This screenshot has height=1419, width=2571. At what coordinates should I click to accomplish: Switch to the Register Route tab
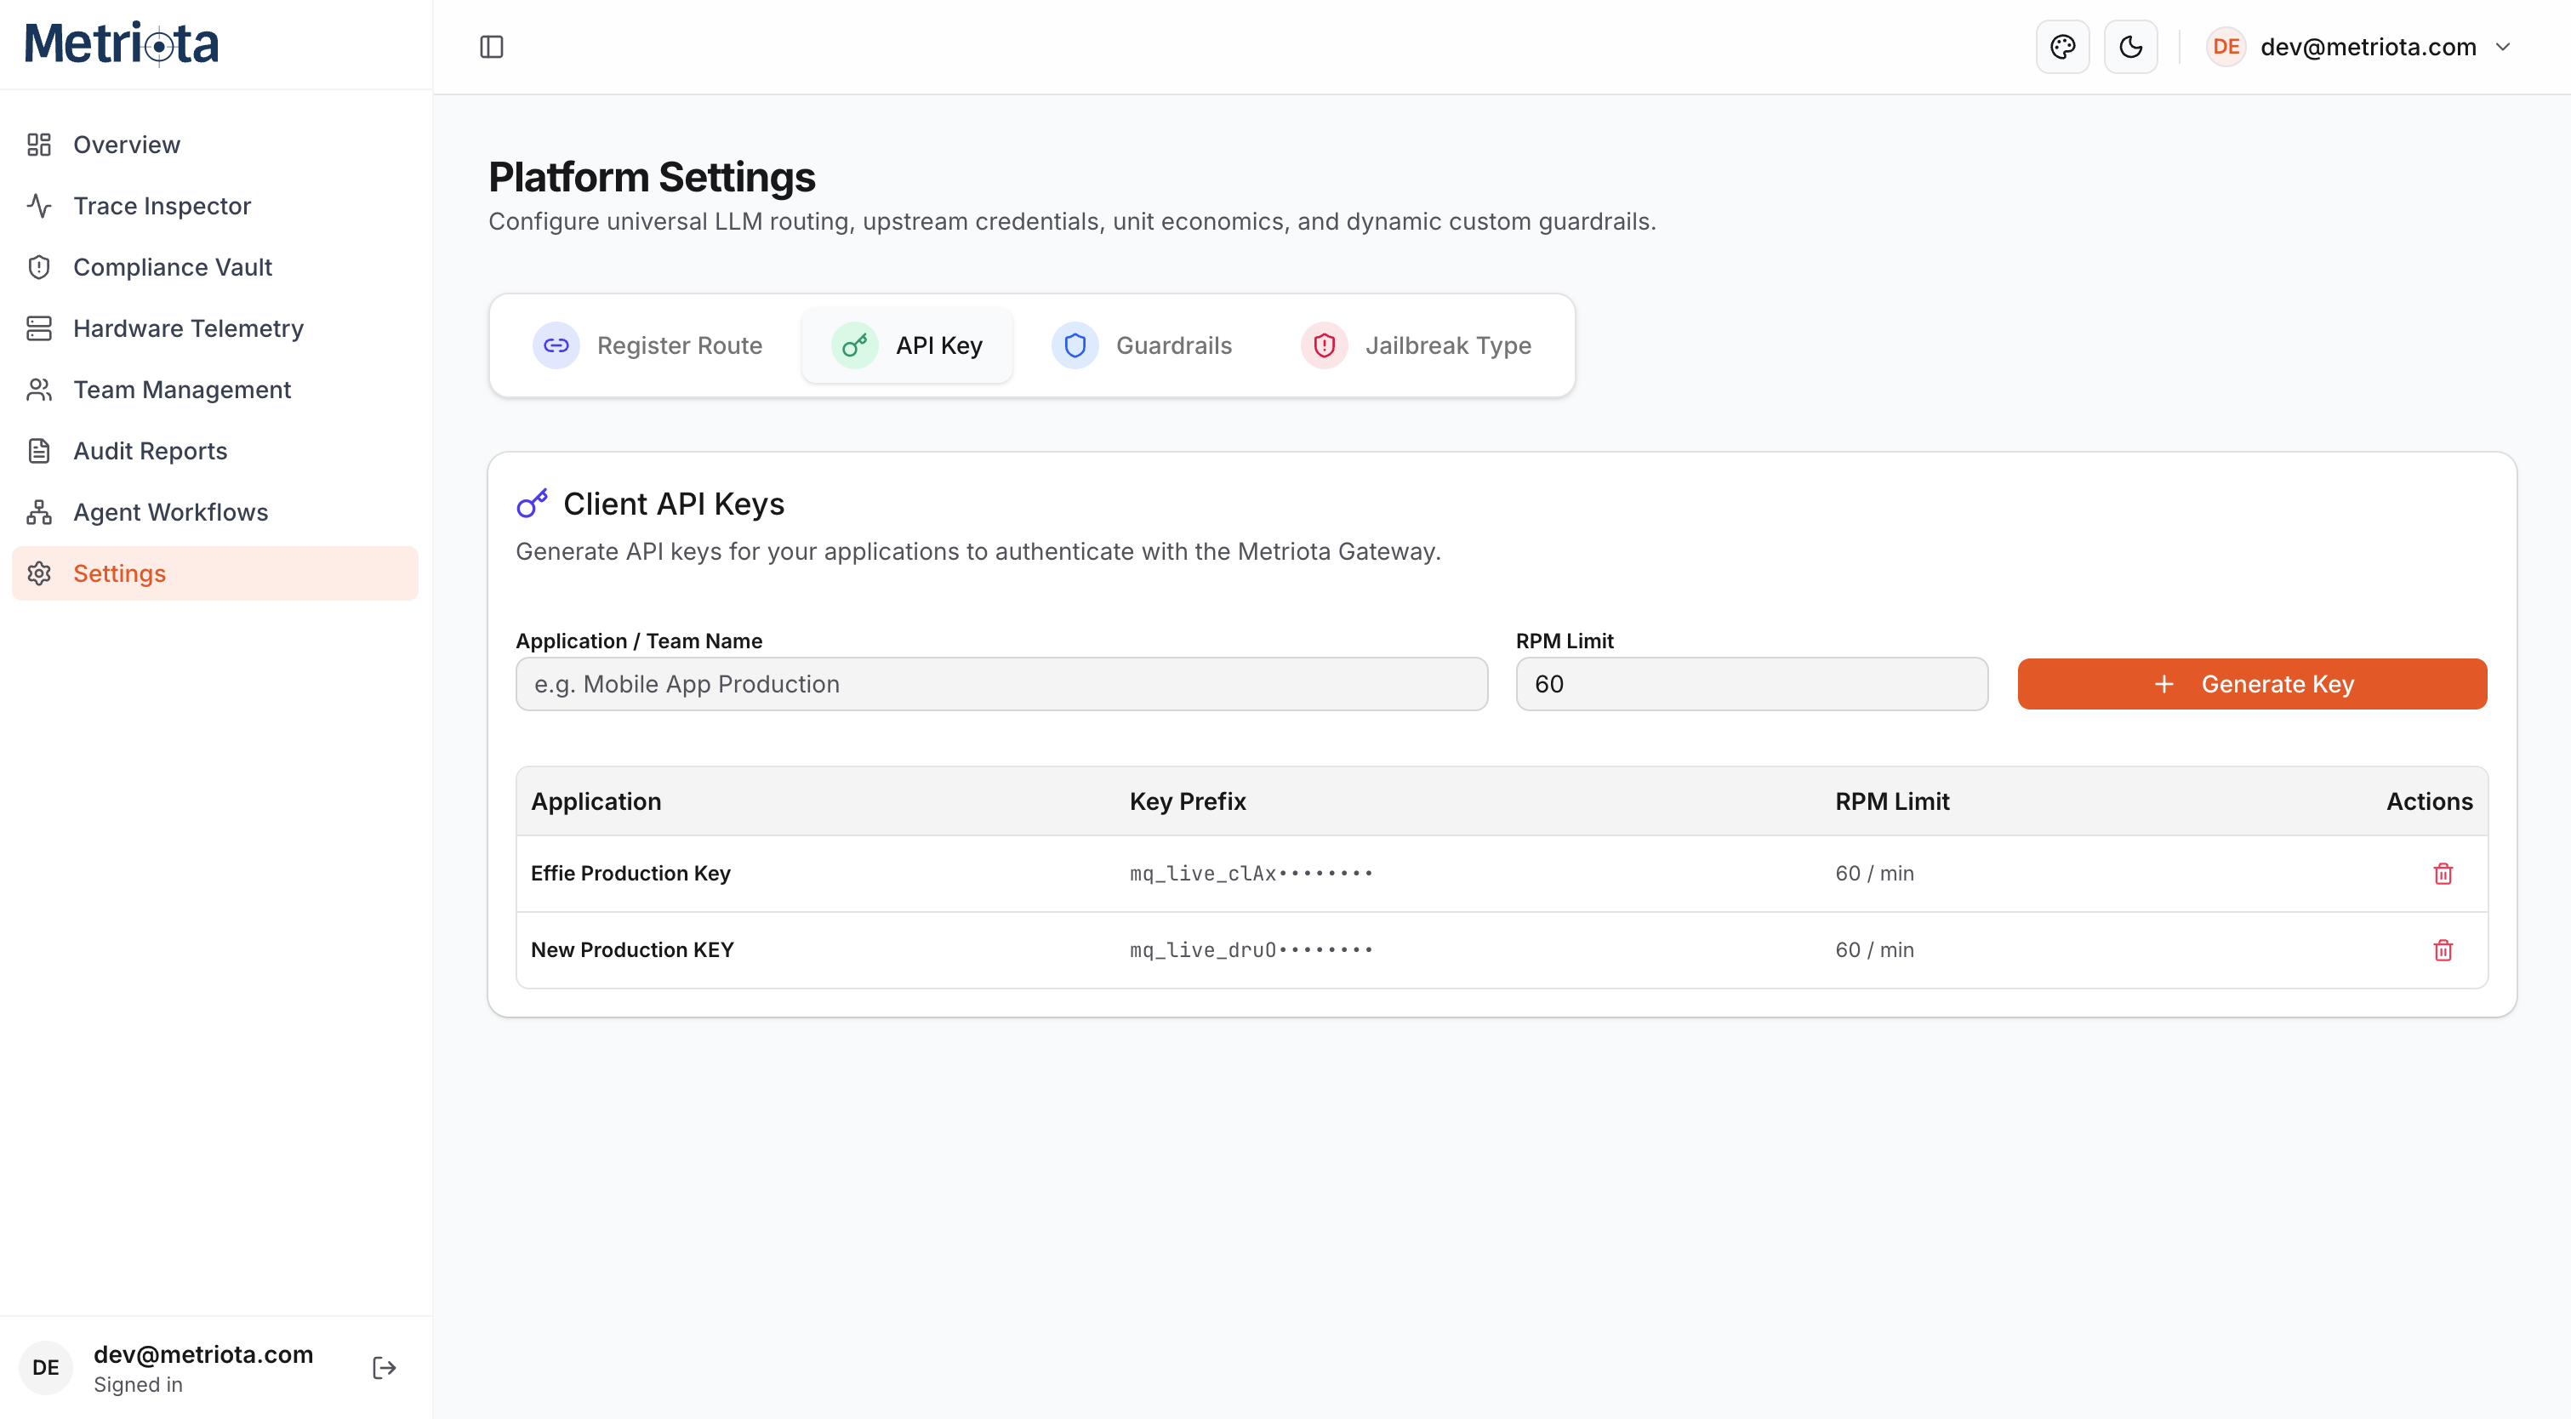point(647,345)
